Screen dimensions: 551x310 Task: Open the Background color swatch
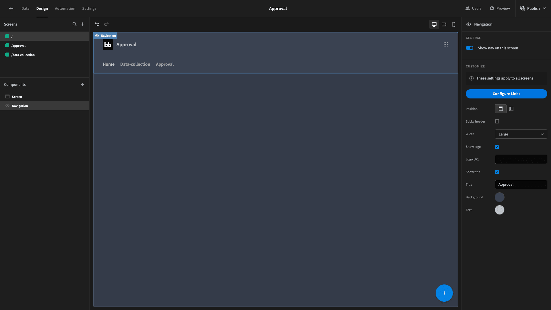tap(500, 197)
